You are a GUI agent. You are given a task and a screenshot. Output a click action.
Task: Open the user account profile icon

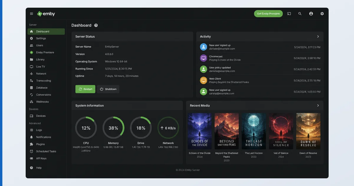(x=311, y=14)
